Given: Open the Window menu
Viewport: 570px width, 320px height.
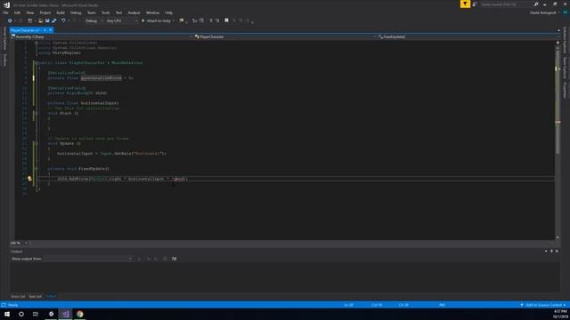Looking at the screenshot, I should (x=152, y=12).
